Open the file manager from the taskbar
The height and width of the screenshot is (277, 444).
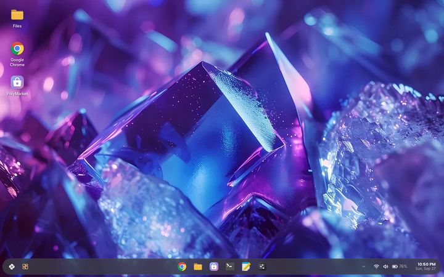198,267
